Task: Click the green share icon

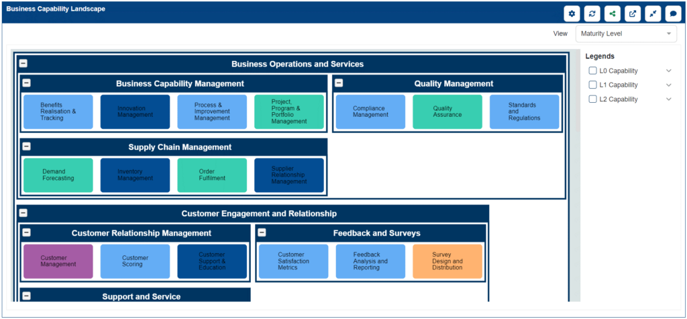Action: pyautogui.click(x=612, y=13)
